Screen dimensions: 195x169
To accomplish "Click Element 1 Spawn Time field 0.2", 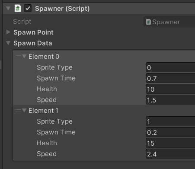I will click(170, 132).
